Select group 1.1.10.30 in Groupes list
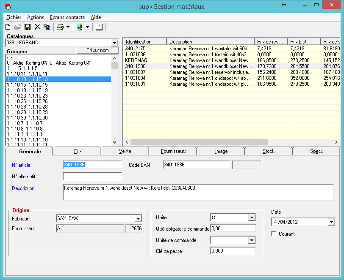This screenshot has height=280, width=344. (58, 118)
